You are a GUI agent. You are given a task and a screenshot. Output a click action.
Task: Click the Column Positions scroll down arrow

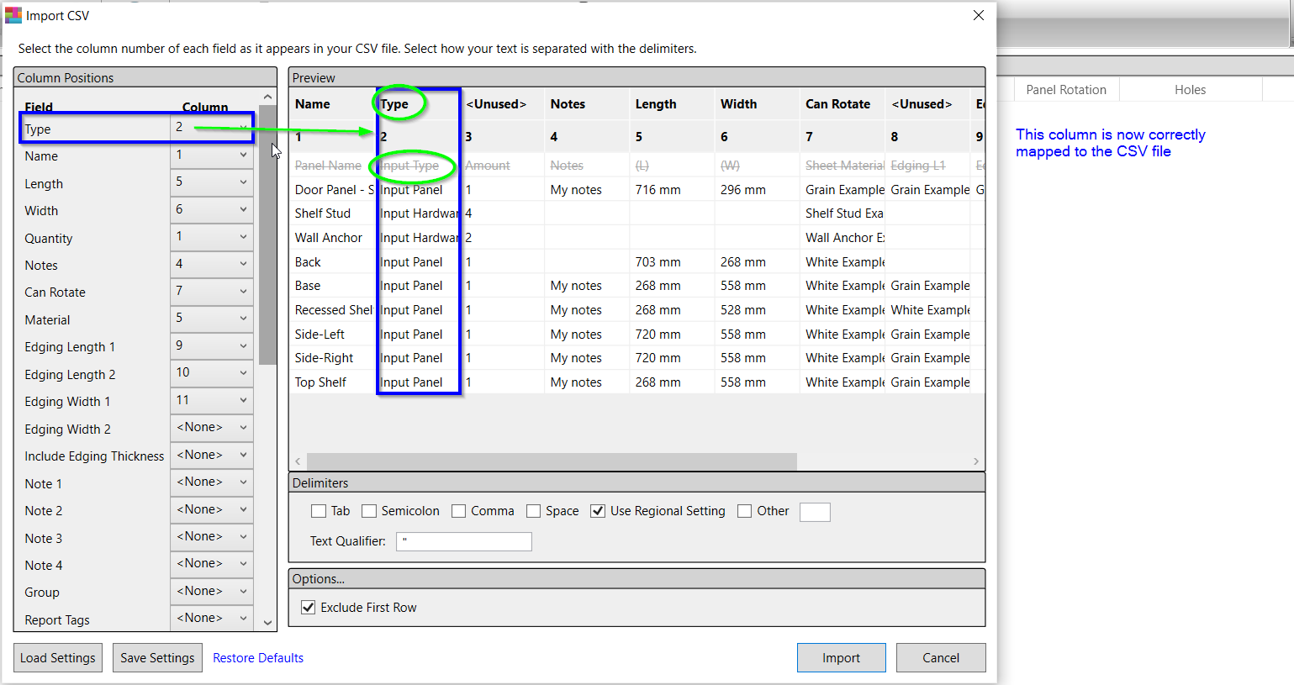[267, 623]
